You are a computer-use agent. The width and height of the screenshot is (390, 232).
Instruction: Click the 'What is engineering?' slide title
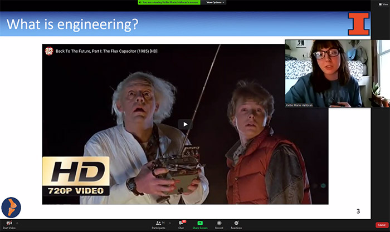point(72,24)
